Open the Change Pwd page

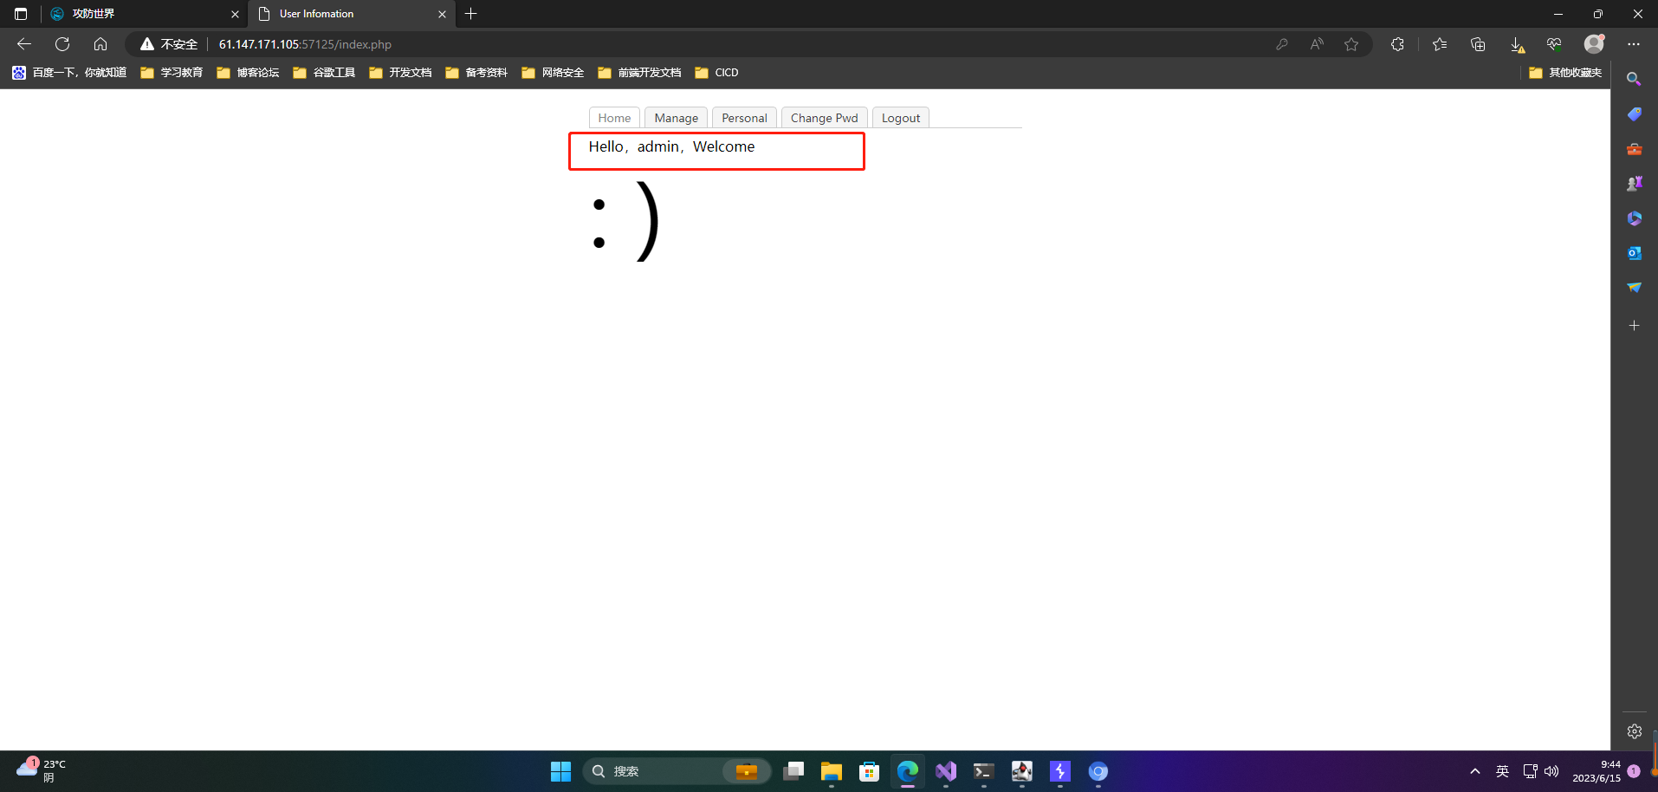[x=824, y=118]
